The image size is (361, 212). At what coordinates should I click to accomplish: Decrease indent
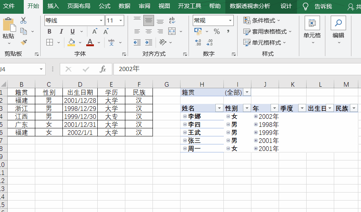[137, 42]
